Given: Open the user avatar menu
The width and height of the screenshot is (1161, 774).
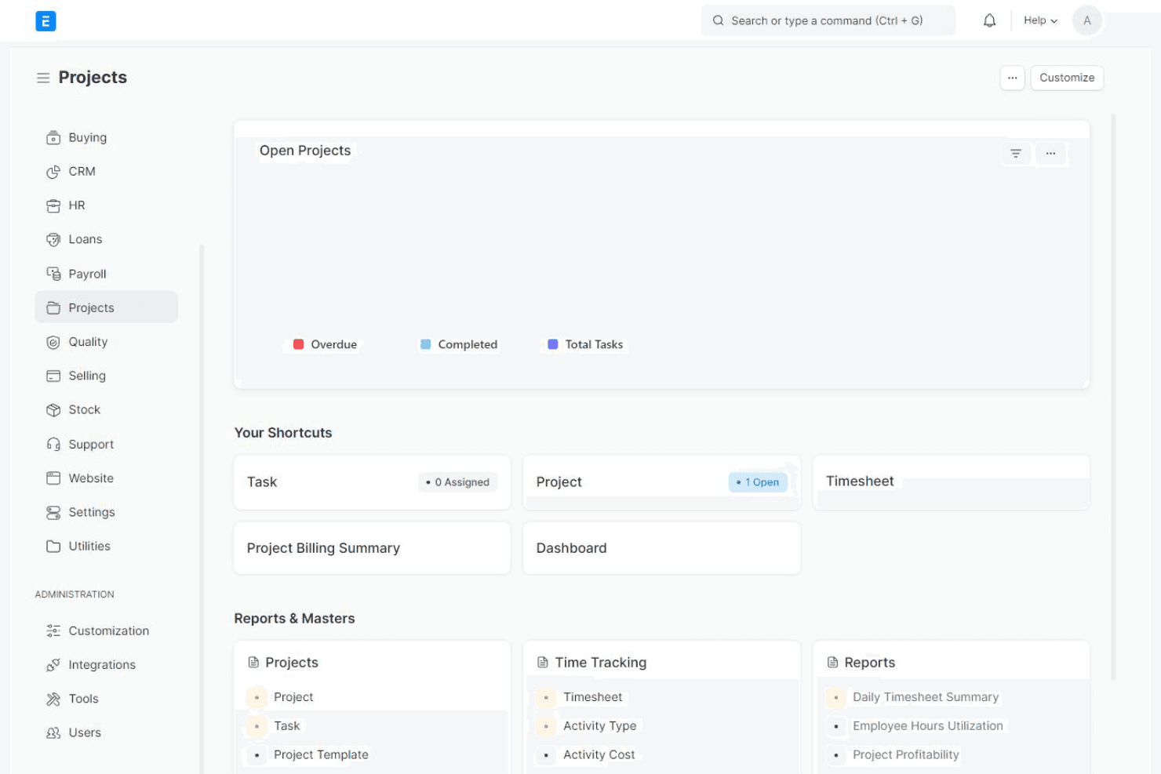Looking at the screenshot, I should pyautogui.click(x=1086, y=21).
